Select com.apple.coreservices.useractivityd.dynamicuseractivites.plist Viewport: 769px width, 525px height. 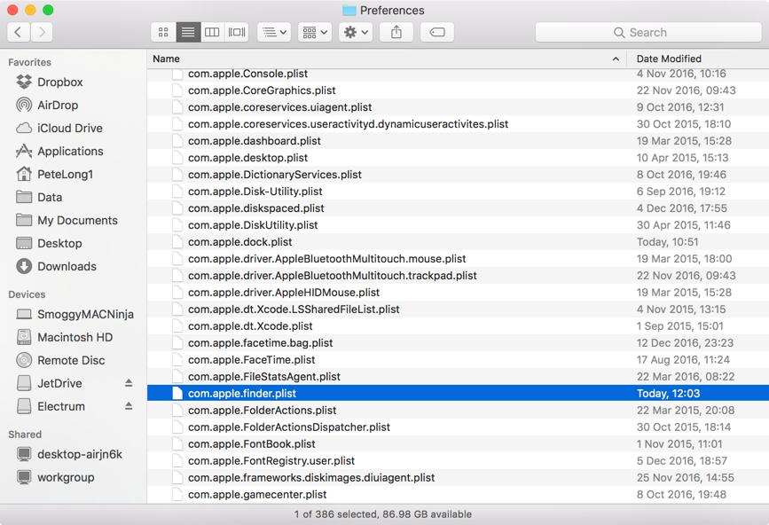(x=458, y=124)
